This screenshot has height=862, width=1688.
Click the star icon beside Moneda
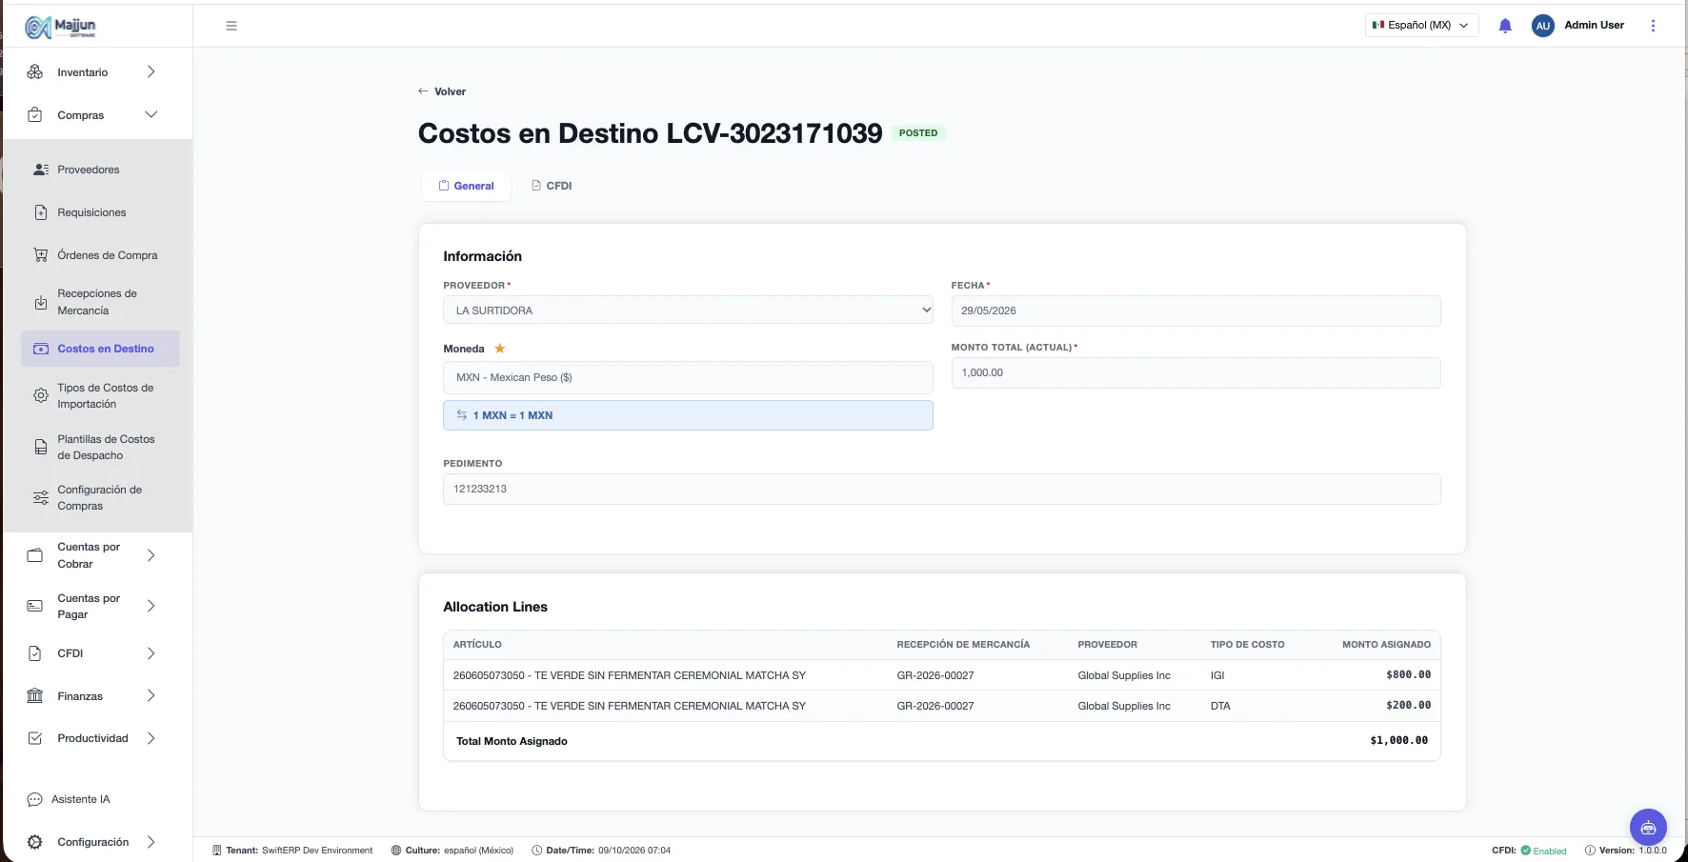coord(499,349)
